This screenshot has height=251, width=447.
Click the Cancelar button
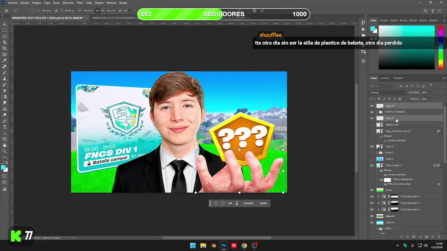coord(248,203)
